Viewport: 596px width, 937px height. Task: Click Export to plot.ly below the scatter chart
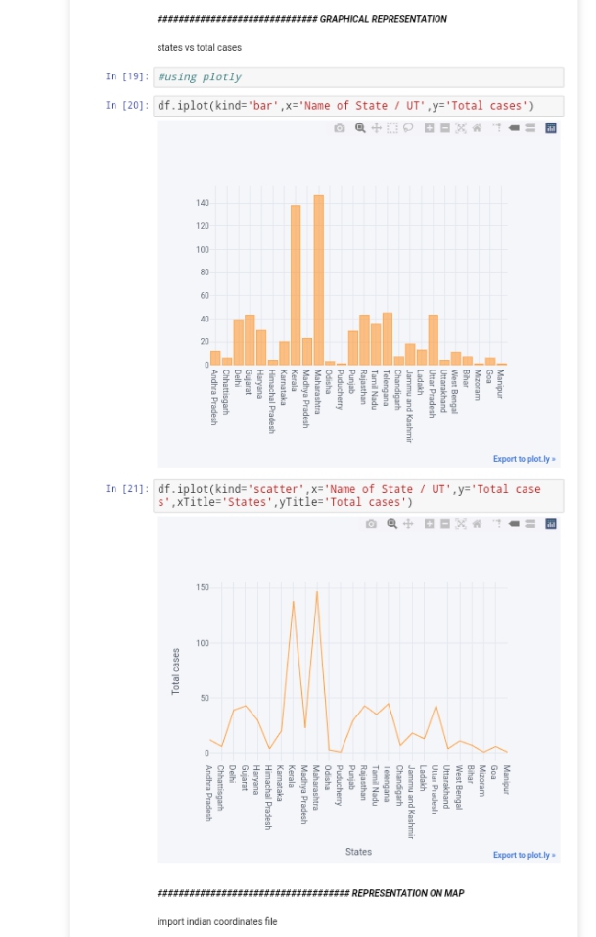pyautogui.click(x=525, y=854)
